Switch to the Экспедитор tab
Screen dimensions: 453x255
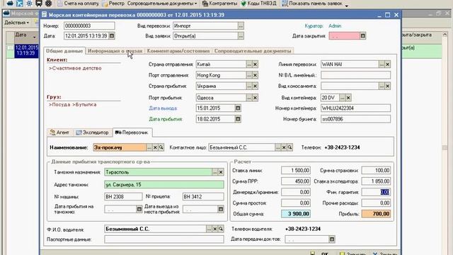tap(93, 132)
